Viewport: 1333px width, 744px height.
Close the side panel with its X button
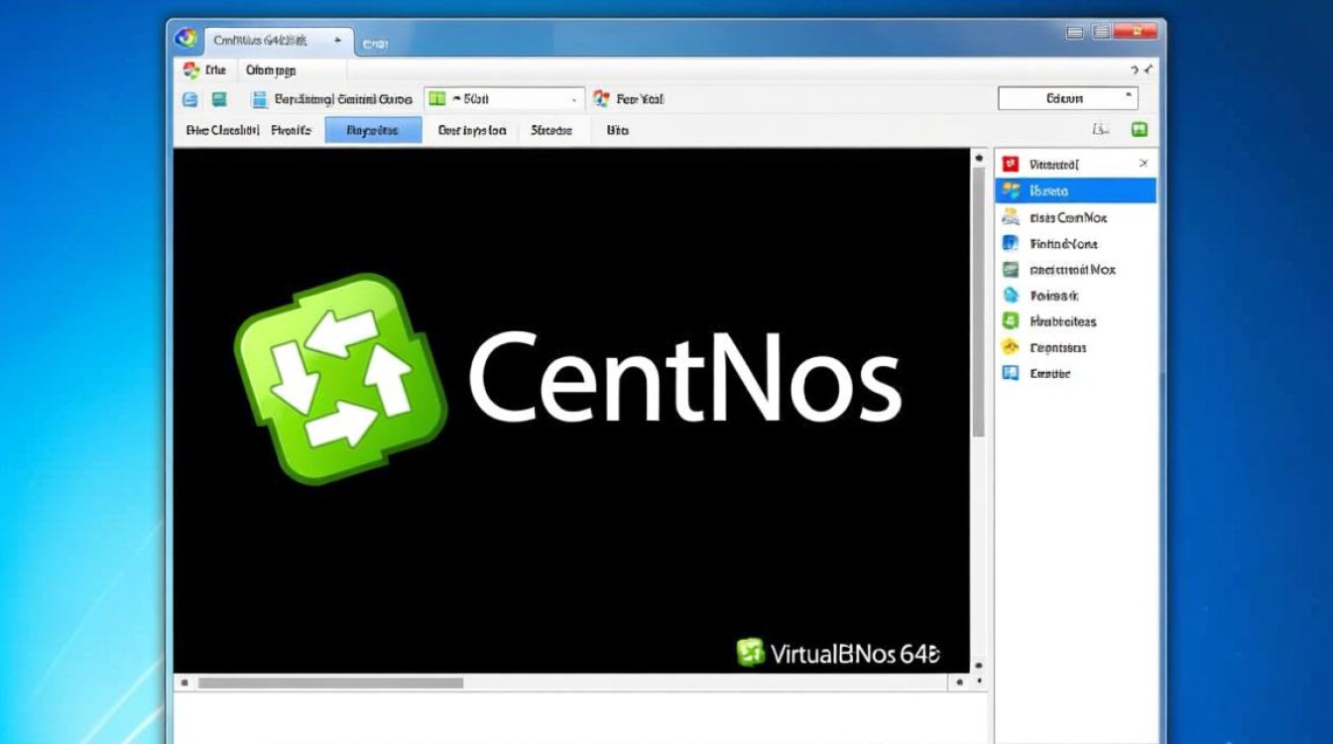(x=1143, y=164)
